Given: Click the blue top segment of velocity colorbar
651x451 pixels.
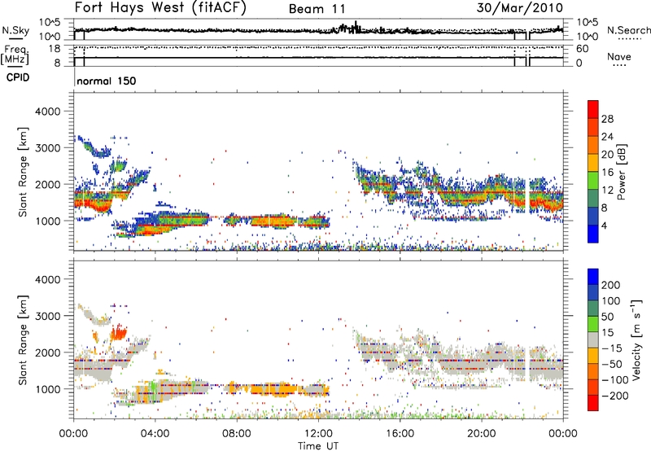Looking at the screenshot, I should (593, 277).
